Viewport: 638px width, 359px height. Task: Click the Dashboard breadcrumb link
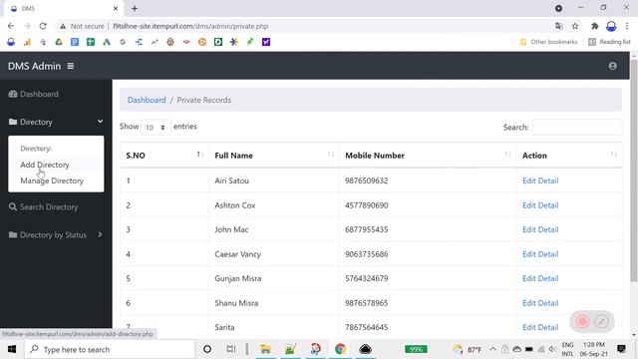coord(147,100)
